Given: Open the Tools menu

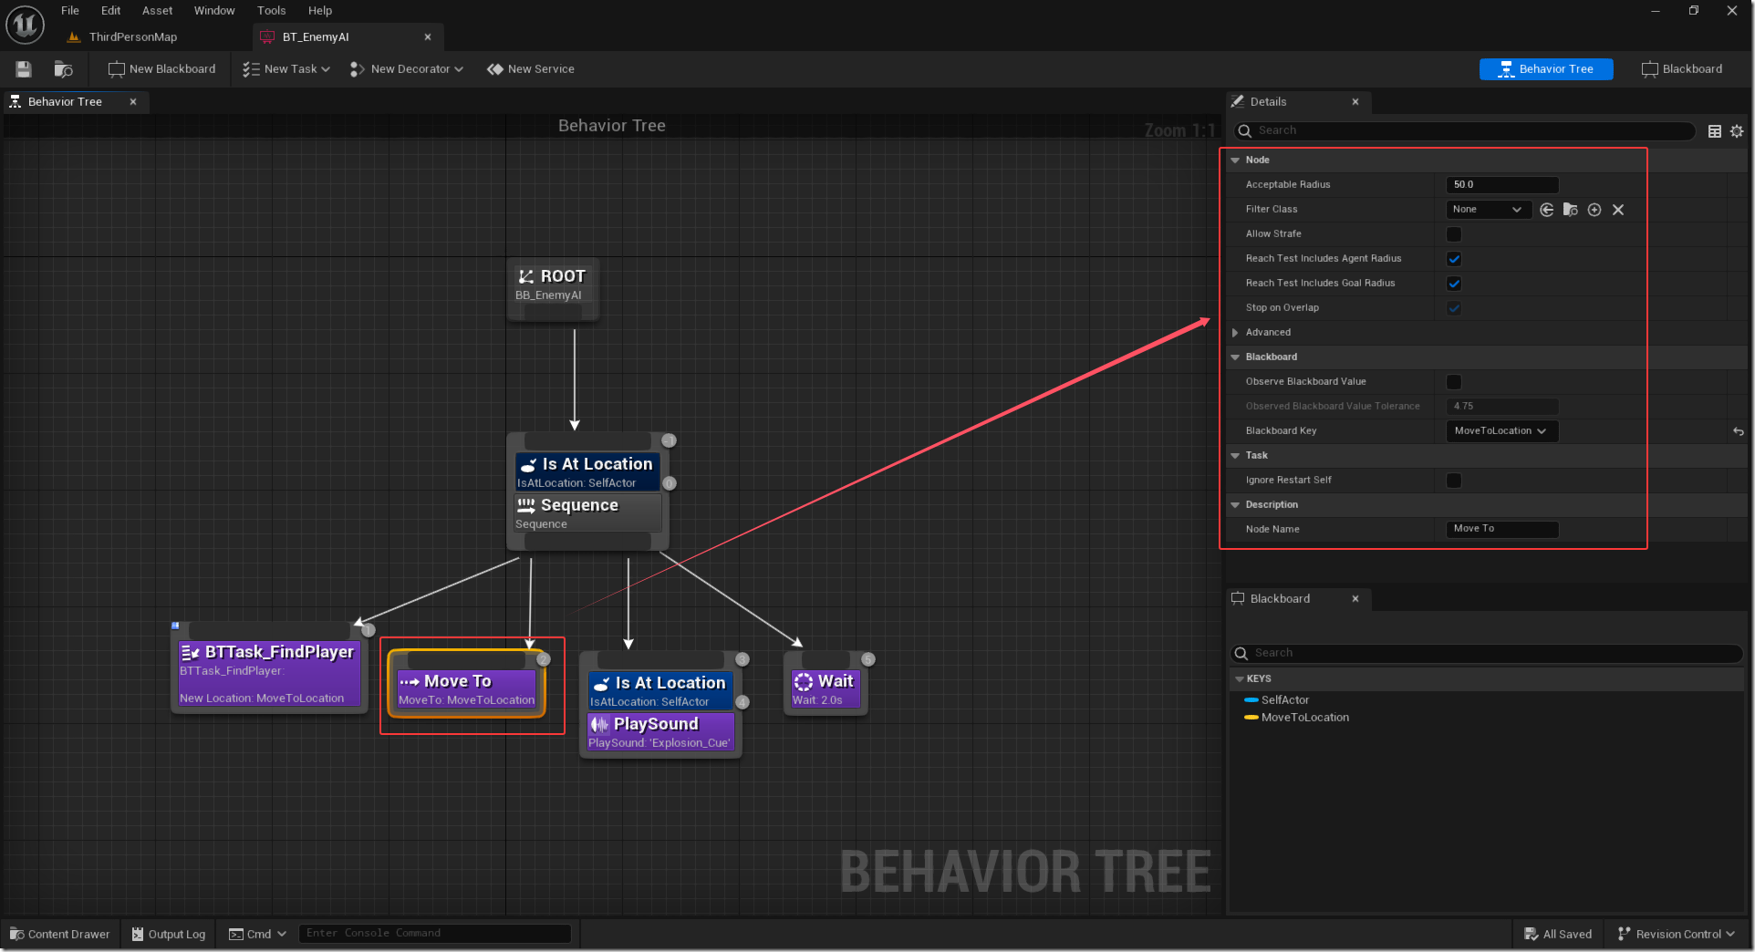Looking at the screenshot, I should [272, 11].
